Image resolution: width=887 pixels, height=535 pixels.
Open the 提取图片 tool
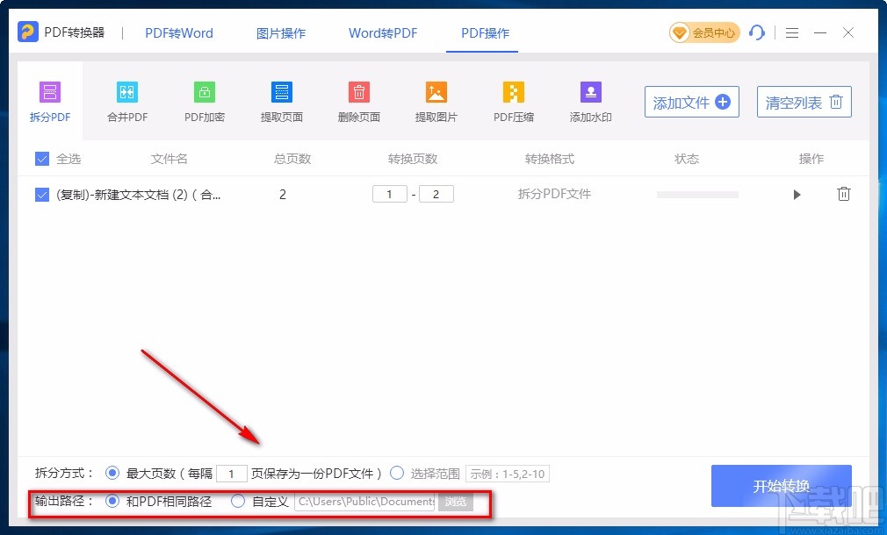[436, 99]
